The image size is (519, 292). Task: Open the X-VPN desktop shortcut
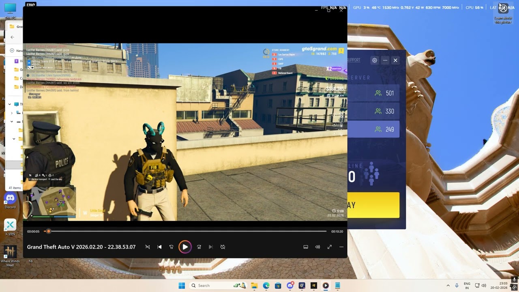[10, 228]
